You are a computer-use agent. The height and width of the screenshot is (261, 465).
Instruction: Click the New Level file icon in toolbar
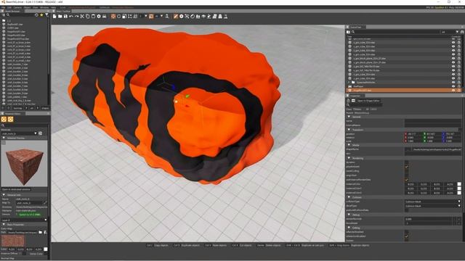(54, 17)
